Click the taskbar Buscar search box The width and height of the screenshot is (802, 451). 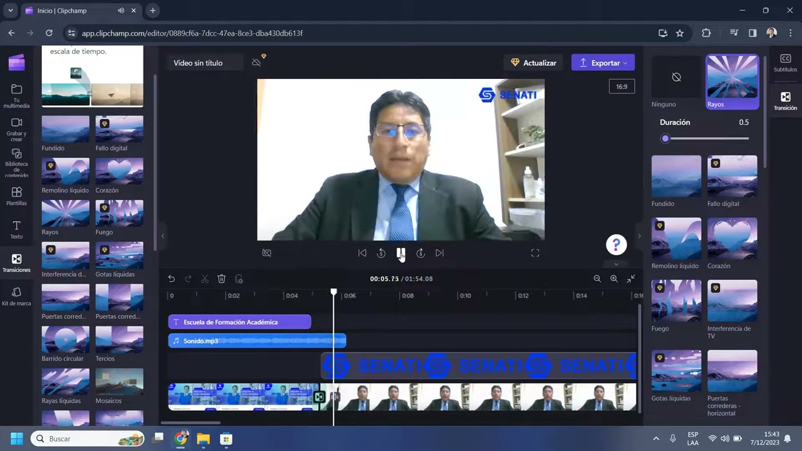click(88, 438)
